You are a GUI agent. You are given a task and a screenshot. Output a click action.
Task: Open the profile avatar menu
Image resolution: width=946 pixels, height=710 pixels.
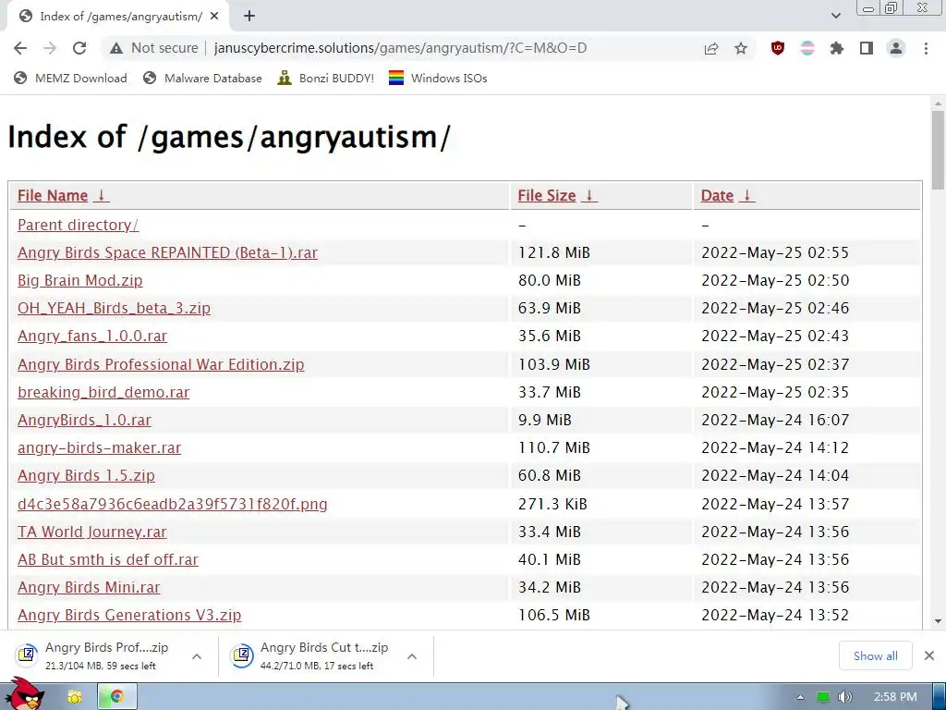pyautogui.click(x=896, y=48)
